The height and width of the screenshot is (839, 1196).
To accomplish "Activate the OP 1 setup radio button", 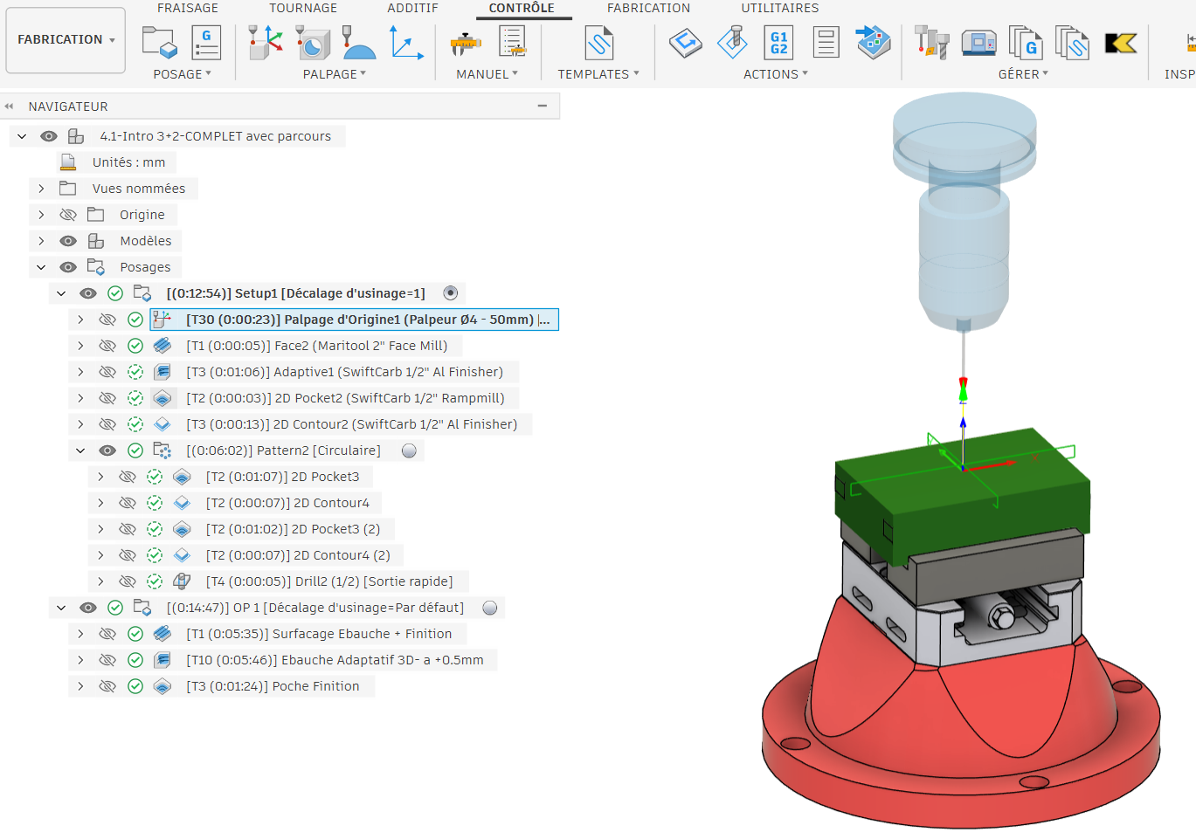I will click(x=490, y=608).
